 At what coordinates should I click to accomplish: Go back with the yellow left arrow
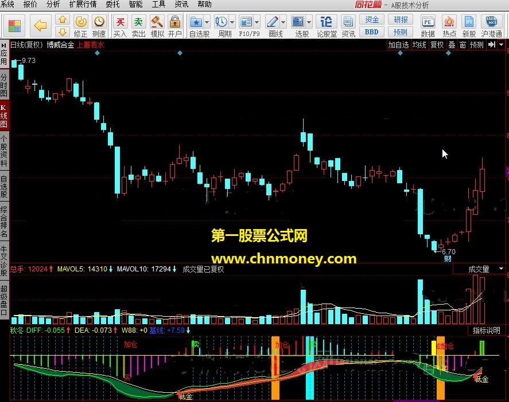[x=41, y=25]
